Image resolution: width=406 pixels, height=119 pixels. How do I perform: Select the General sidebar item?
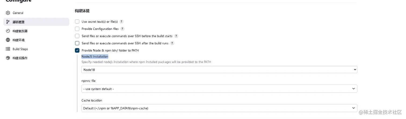click(18, 13)
